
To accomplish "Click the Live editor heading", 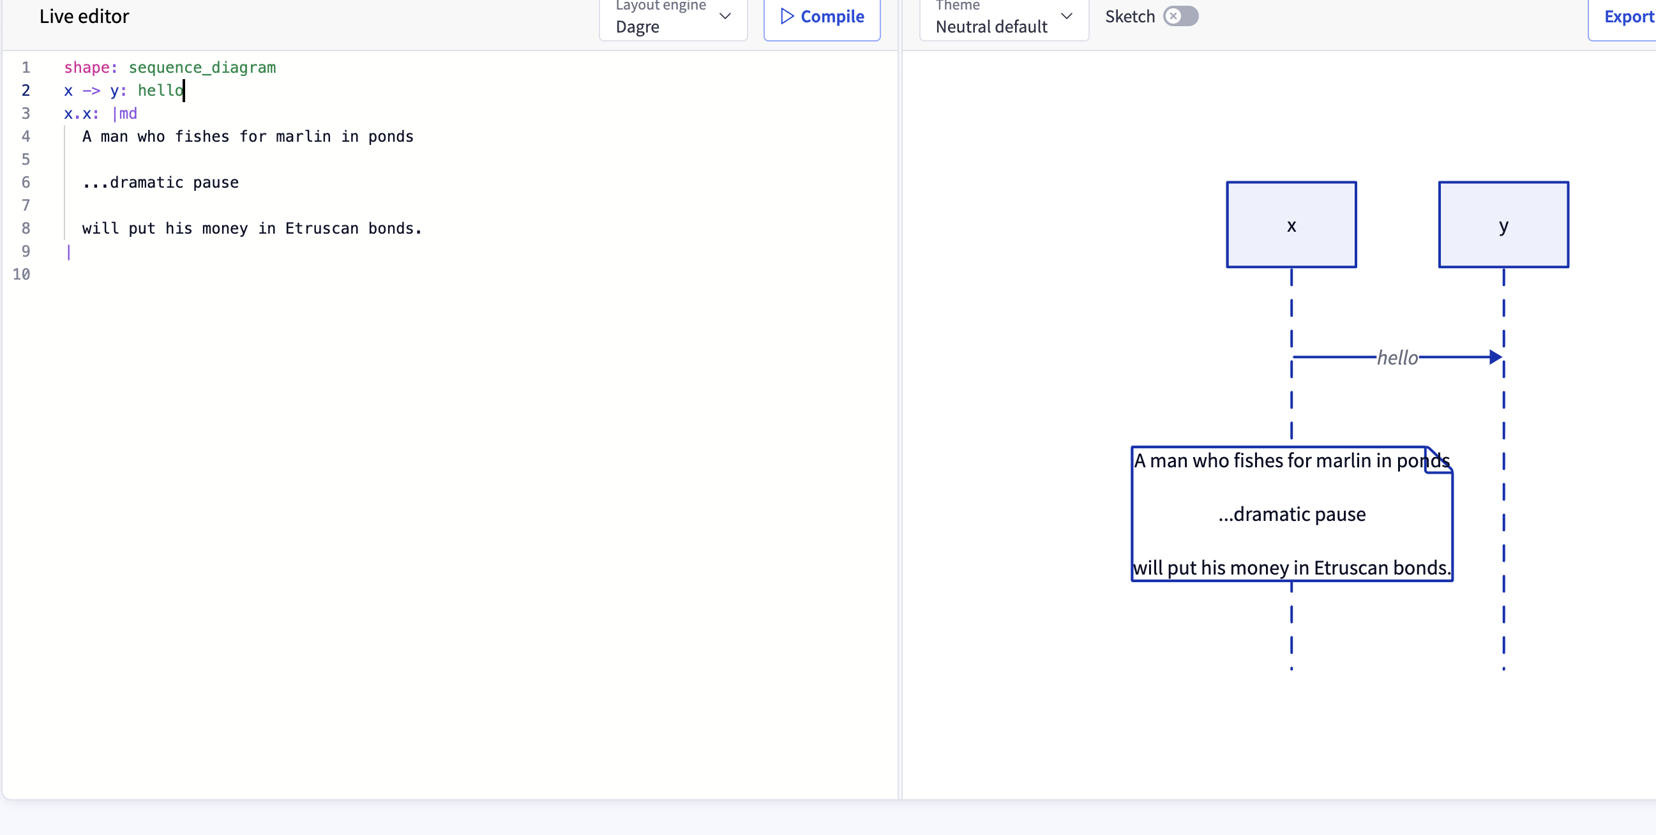I will pos(84,16).
